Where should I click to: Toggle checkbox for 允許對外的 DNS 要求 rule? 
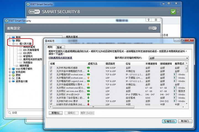(x=51, y=101)
